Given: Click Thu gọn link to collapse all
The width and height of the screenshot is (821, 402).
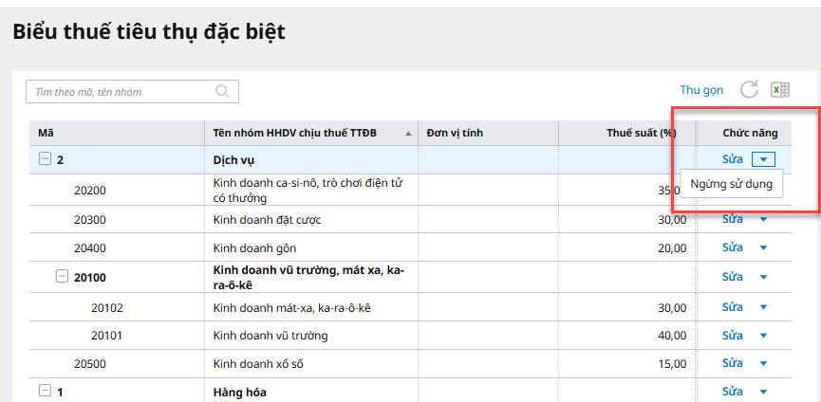Looking at the screenshot, I should [701, 90].
